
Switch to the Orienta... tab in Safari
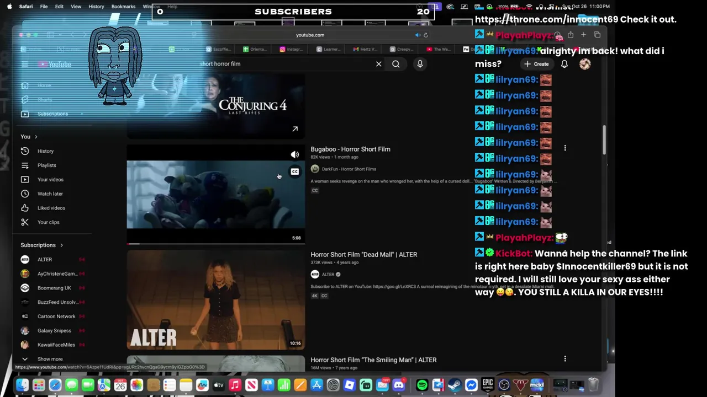[x=254, y=49]
